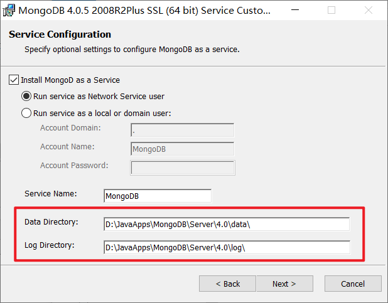Click the Account Name label

[x=67, y=147]
